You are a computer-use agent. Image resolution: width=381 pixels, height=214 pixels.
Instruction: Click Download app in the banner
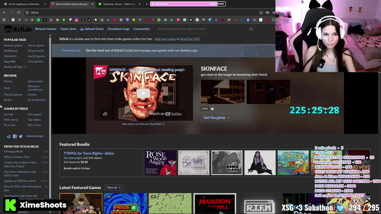tap(71, 50)
